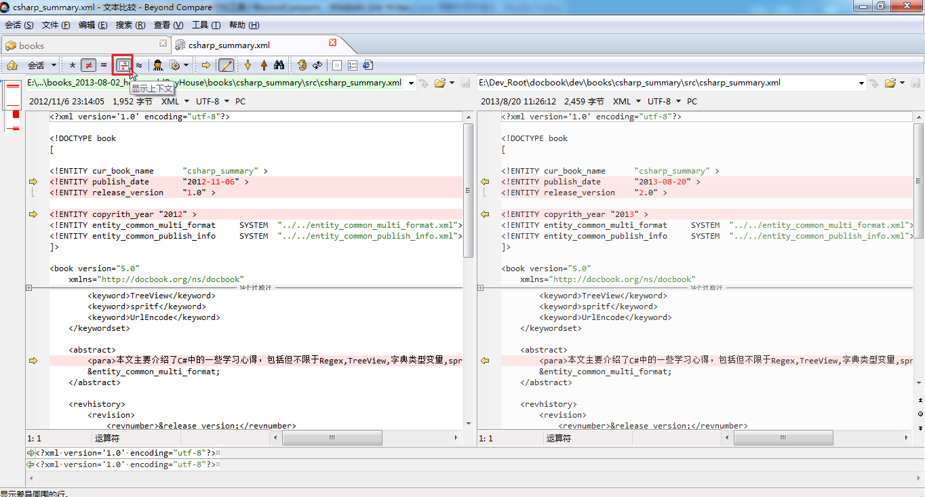Open the 会话 toolbar dropdown

pyautogui.click(x=41, y=66)
